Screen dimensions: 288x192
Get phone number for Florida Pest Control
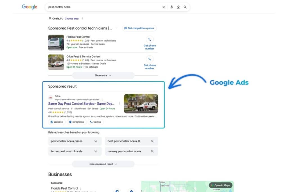pos(150,43)
